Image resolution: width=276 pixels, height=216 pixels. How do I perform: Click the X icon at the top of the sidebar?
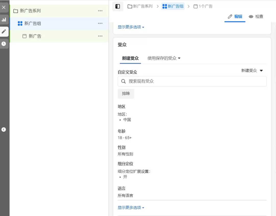click(x=4, y=7)
